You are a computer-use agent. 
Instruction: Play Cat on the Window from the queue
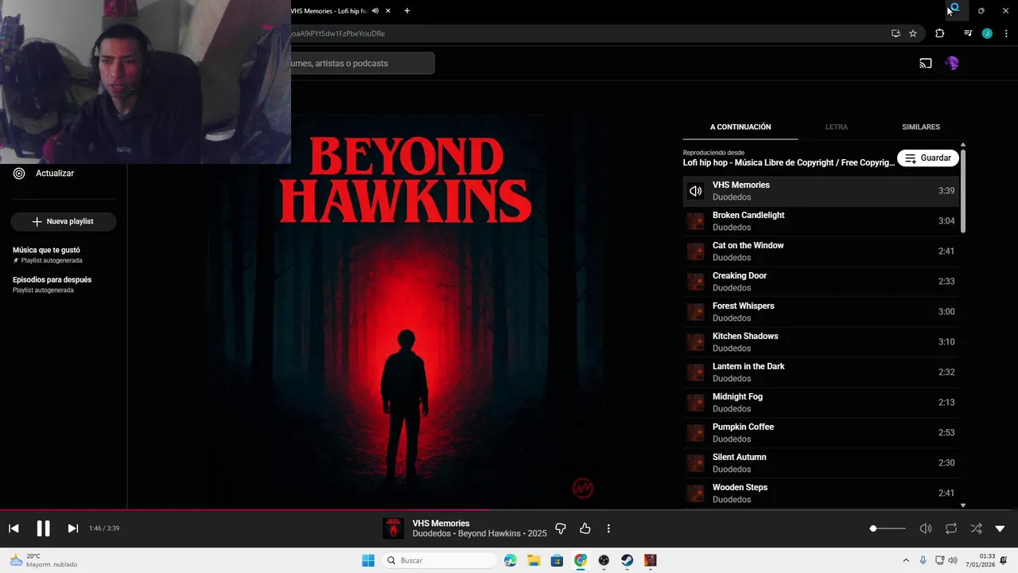pyautogui.click(x=821, y=251)
